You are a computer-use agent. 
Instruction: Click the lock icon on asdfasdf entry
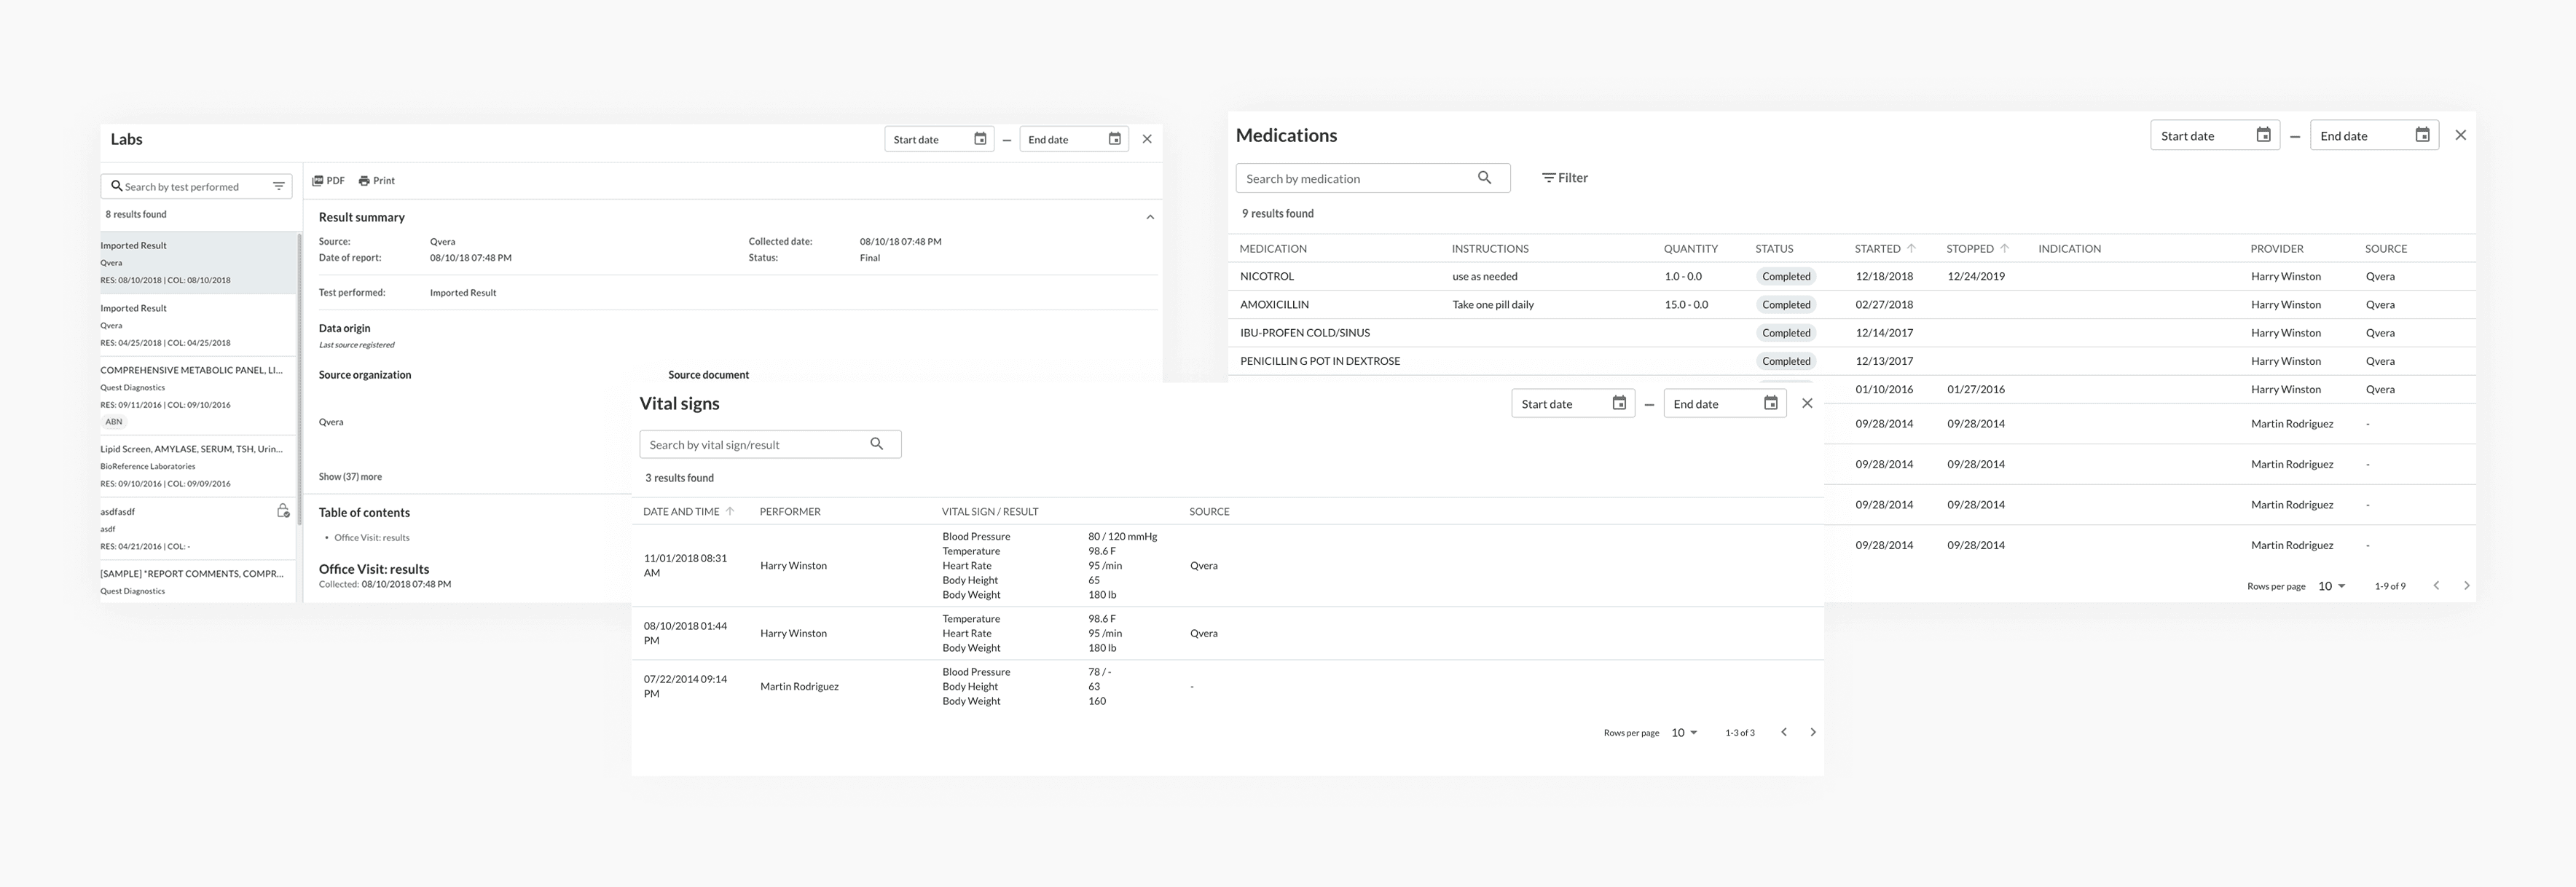point(283,511)
